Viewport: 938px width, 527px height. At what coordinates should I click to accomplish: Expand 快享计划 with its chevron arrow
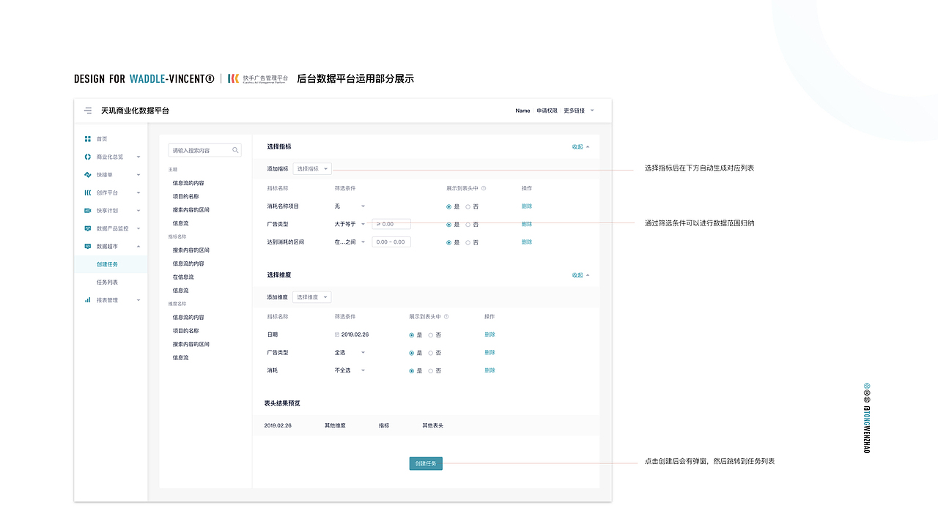(139, 211)
